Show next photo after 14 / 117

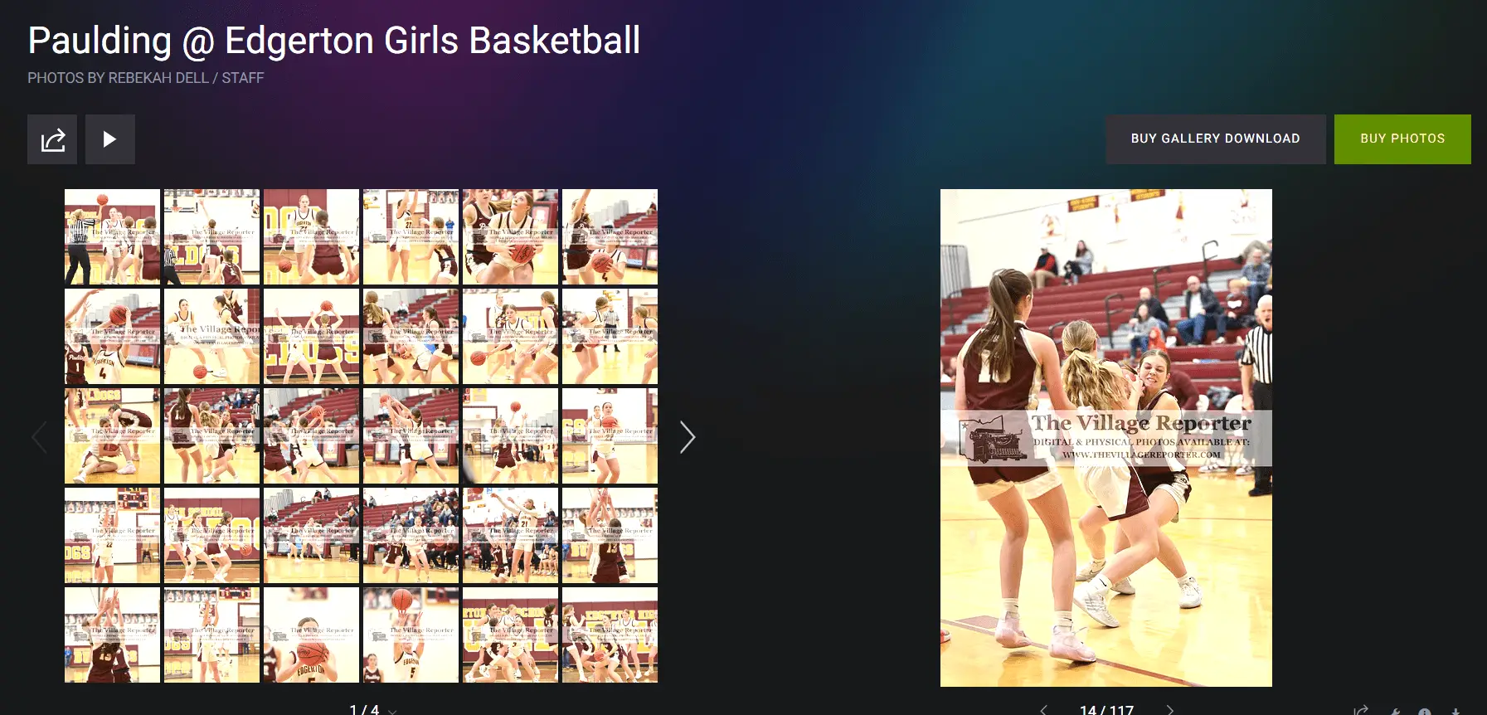1169,710
